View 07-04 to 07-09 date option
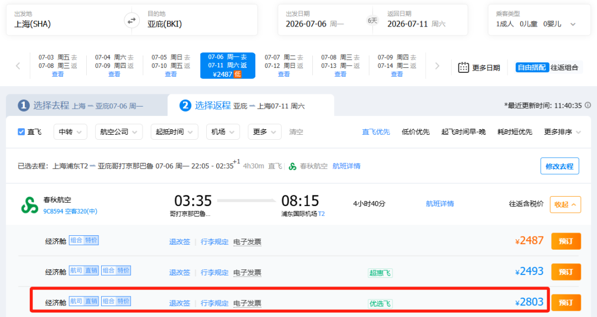The image size is (597, 317). [114, 66]
